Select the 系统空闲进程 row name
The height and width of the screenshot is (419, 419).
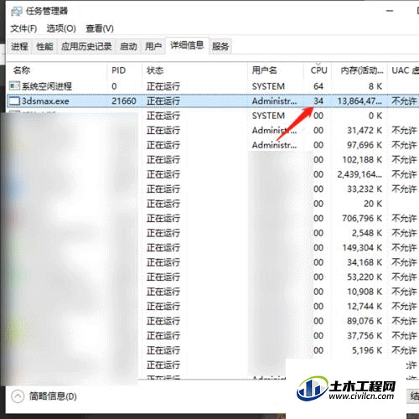[x=47, y=86]
